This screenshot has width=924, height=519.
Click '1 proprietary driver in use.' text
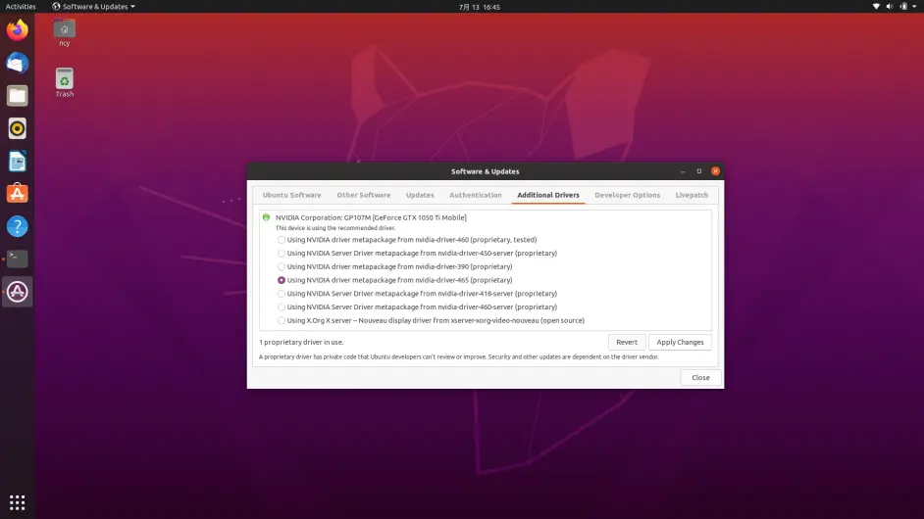[x=301, y=343]
